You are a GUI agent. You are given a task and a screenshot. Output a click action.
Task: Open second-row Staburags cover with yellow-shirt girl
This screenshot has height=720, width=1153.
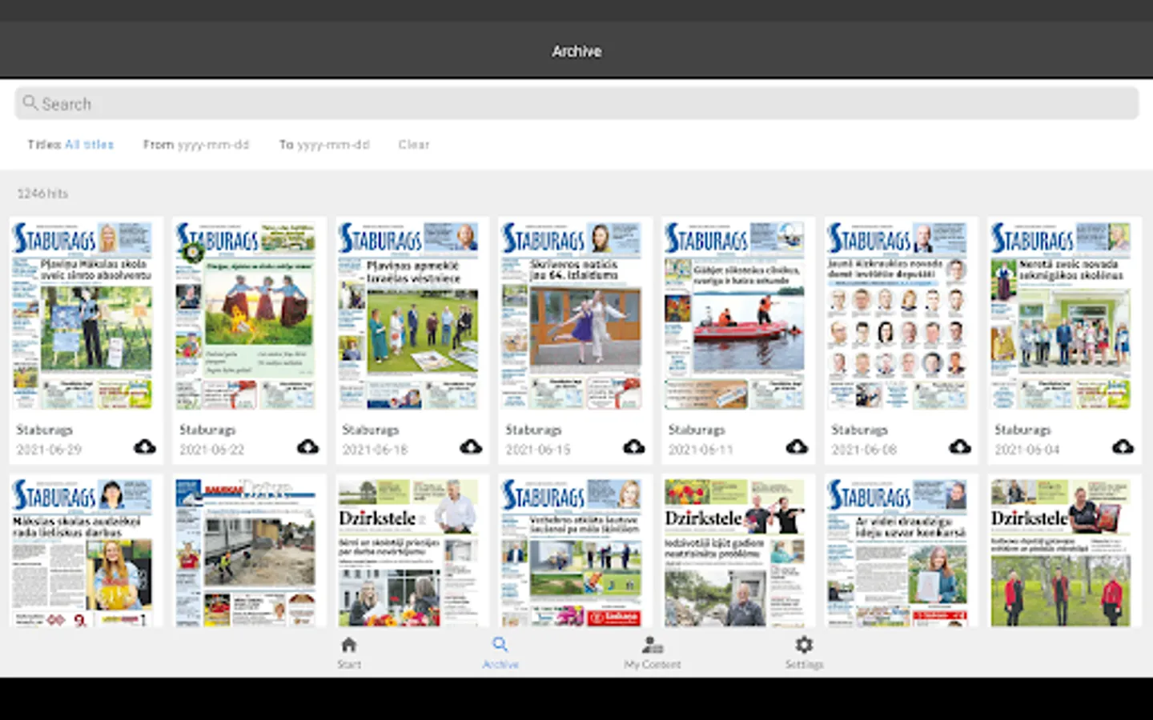coord(82,552)
